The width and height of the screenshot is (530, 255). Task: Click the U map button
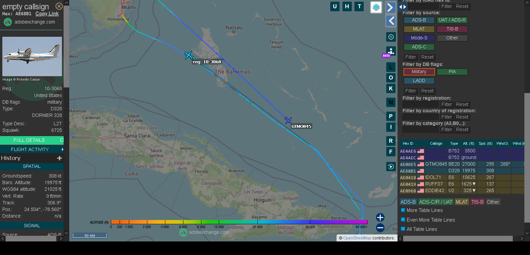coord(335,6)
